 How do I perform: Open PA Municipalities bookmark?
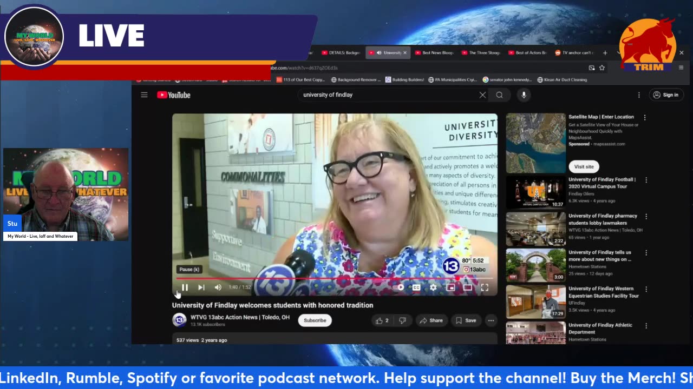pyautogui.click(x=453, y=80)
